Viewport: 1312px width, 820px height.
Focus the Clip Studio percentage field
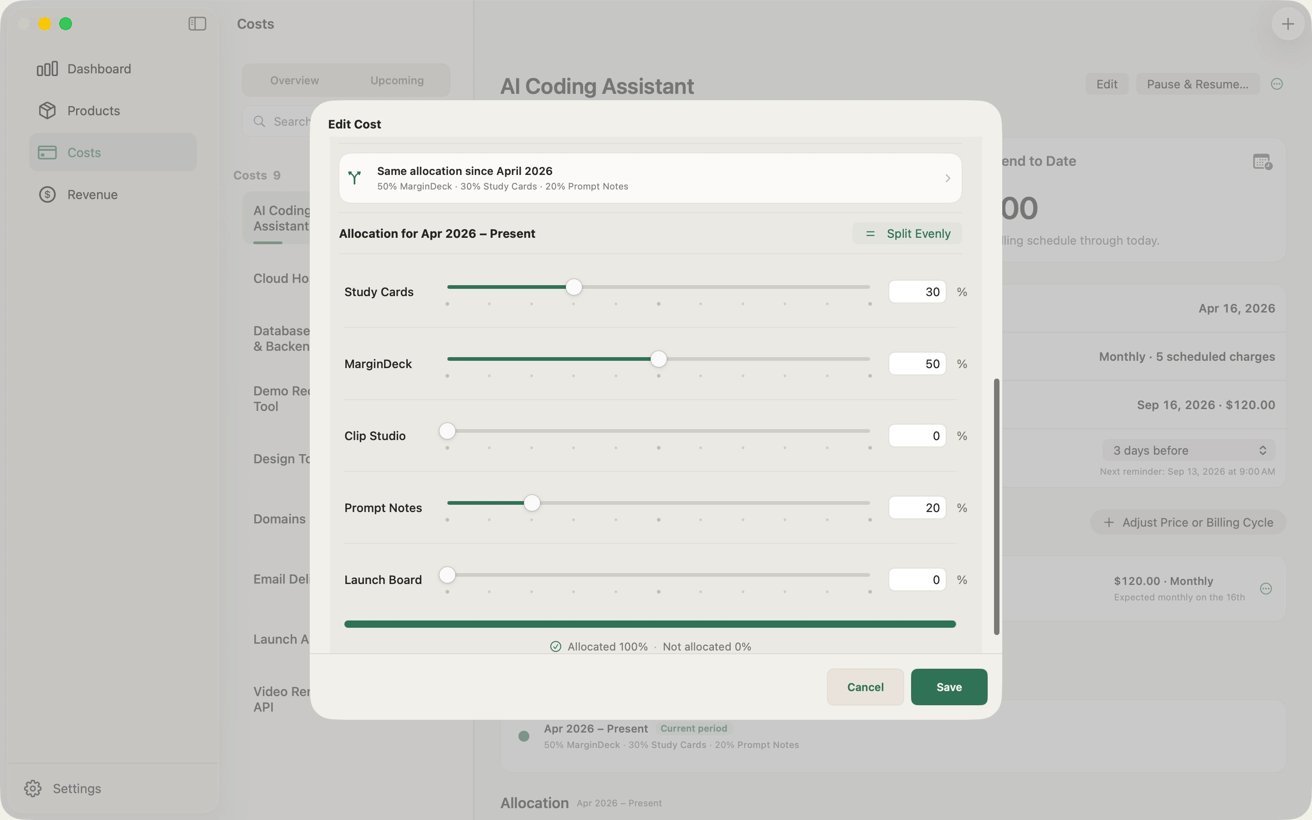(917, 436)
